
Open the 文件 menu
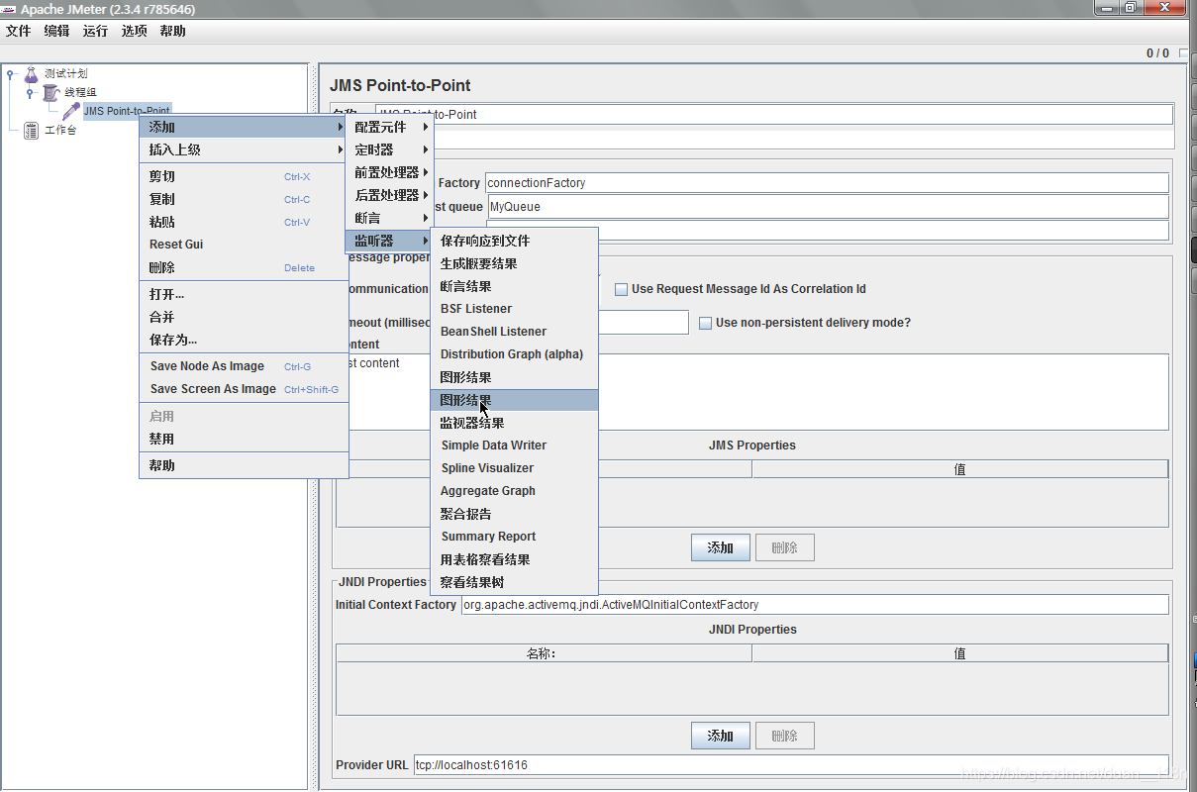coord(19,31)
